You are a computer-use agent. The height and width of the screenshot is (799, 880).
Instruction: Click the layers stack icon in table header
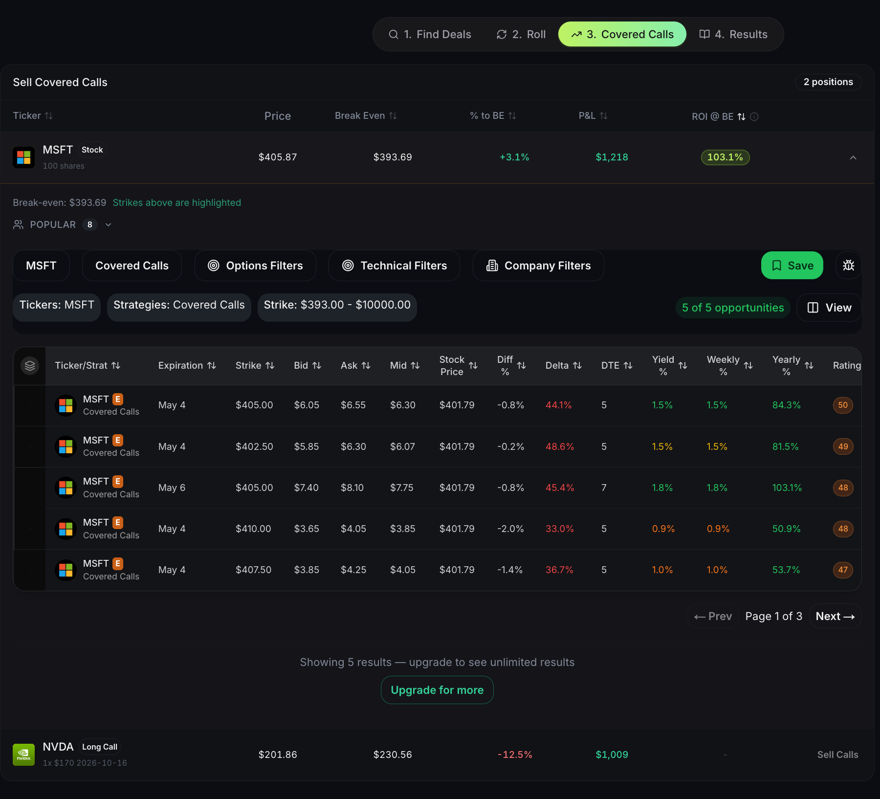pyautogui.click(x=30, y=365)
